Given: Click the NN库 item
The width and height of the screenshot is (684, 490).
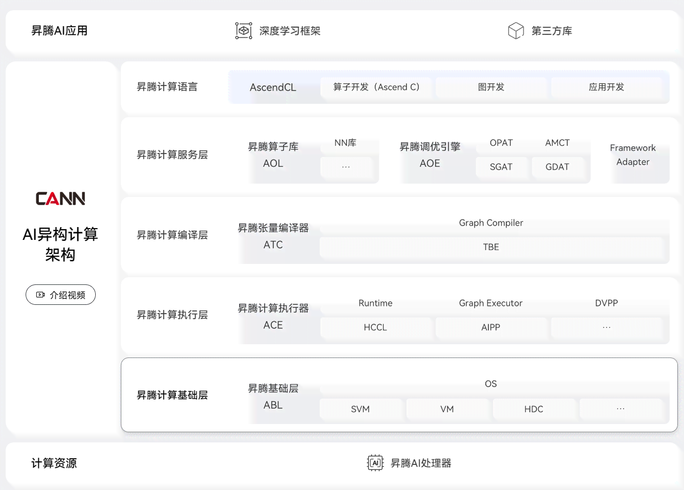Looking at the screenshot, I should (x=346, y=143).
